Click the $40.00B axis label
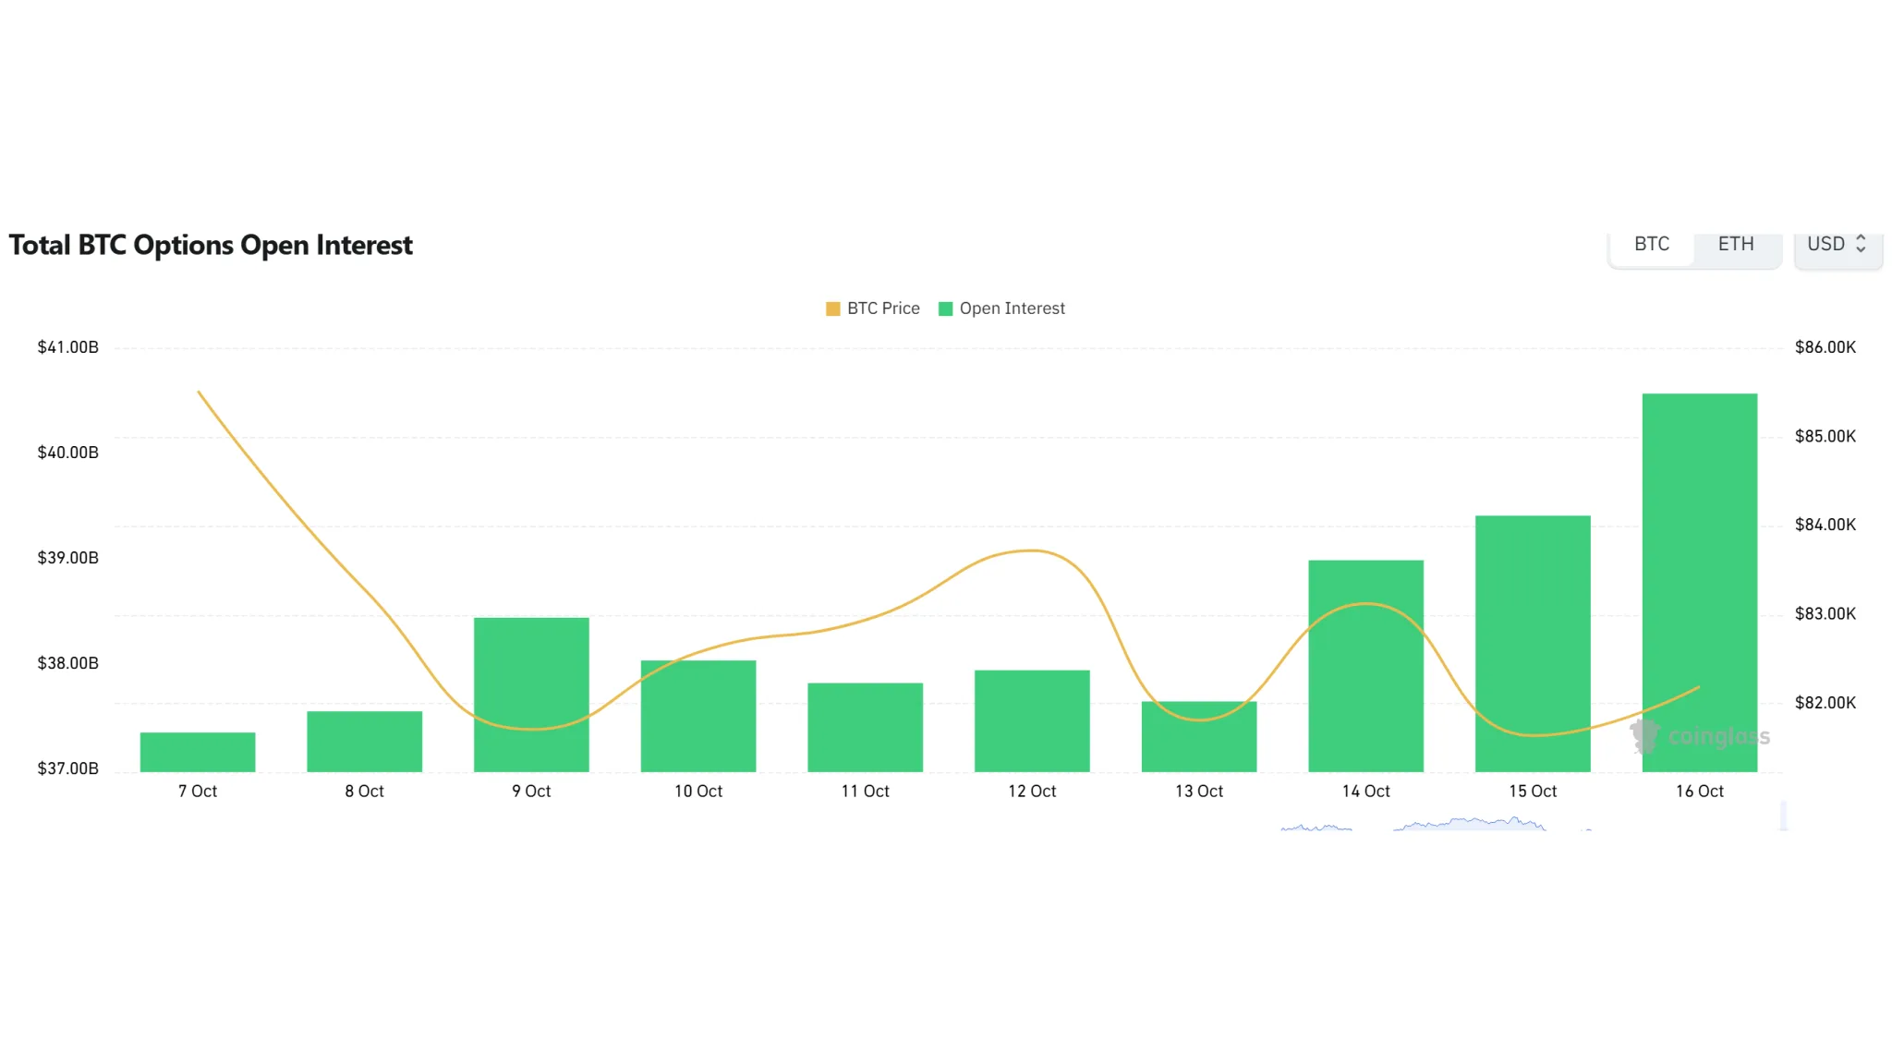The height and width of the screenshot is (1064, 1892). pos(67,453)
